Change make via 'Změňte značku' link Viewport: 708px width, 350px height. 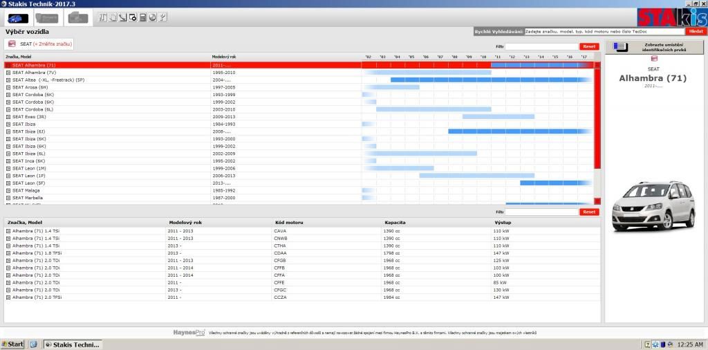coord(53,44)
